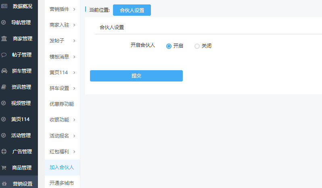Click the 活动报名 menu label

point(59,136)
